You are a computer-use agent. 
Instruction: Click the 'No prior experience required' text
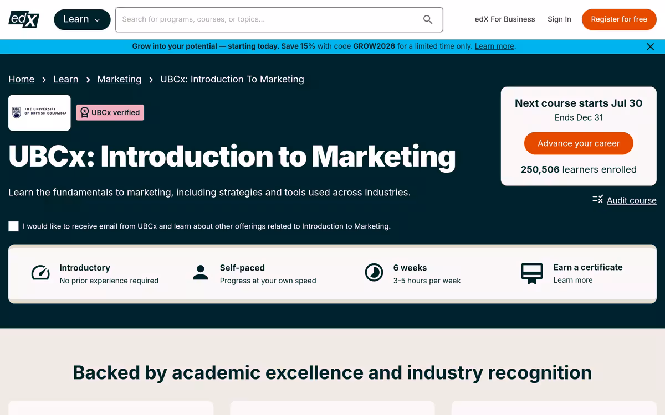[109, 281]
